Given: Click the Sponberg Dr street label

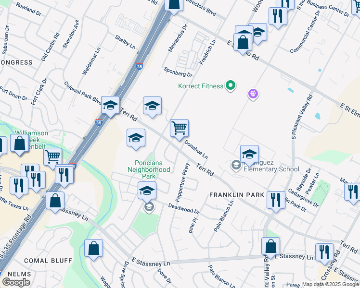Looking at the screenshot, I should point(178,72).
